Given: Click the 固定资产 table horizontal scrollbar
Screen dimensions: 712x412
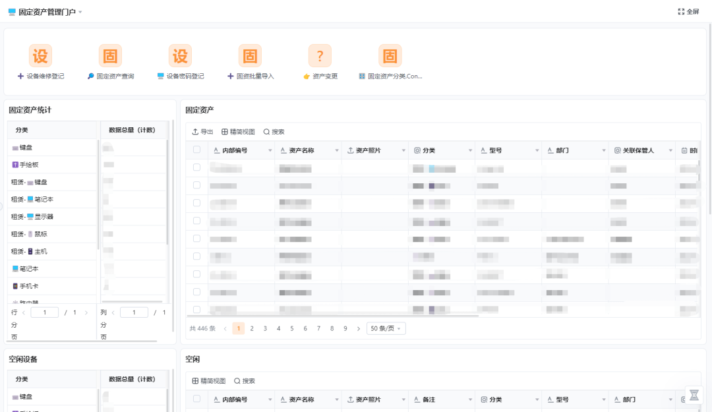Looking at the screenshot, I should [343, 316].
